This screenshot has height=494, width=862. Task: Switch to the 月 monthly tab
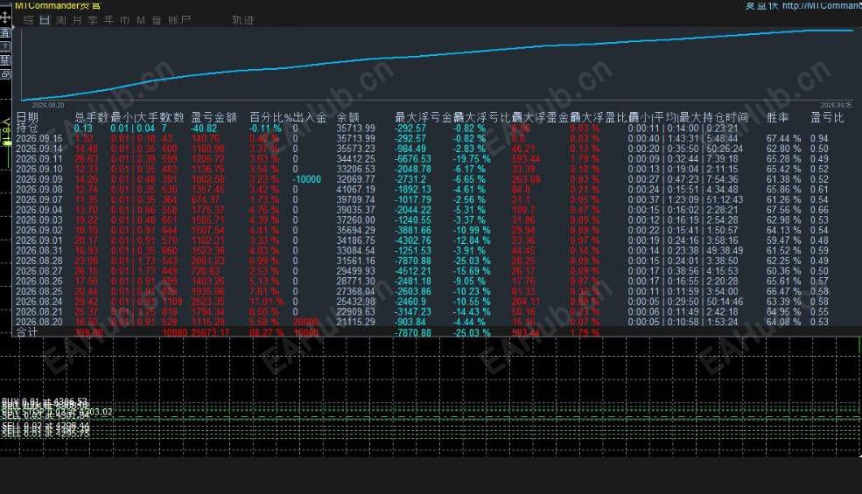coord(77,20)
